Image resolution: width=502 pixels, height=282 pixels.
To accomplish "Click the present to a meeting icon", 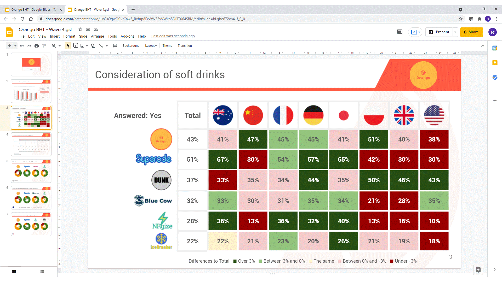I will (415, 32).
